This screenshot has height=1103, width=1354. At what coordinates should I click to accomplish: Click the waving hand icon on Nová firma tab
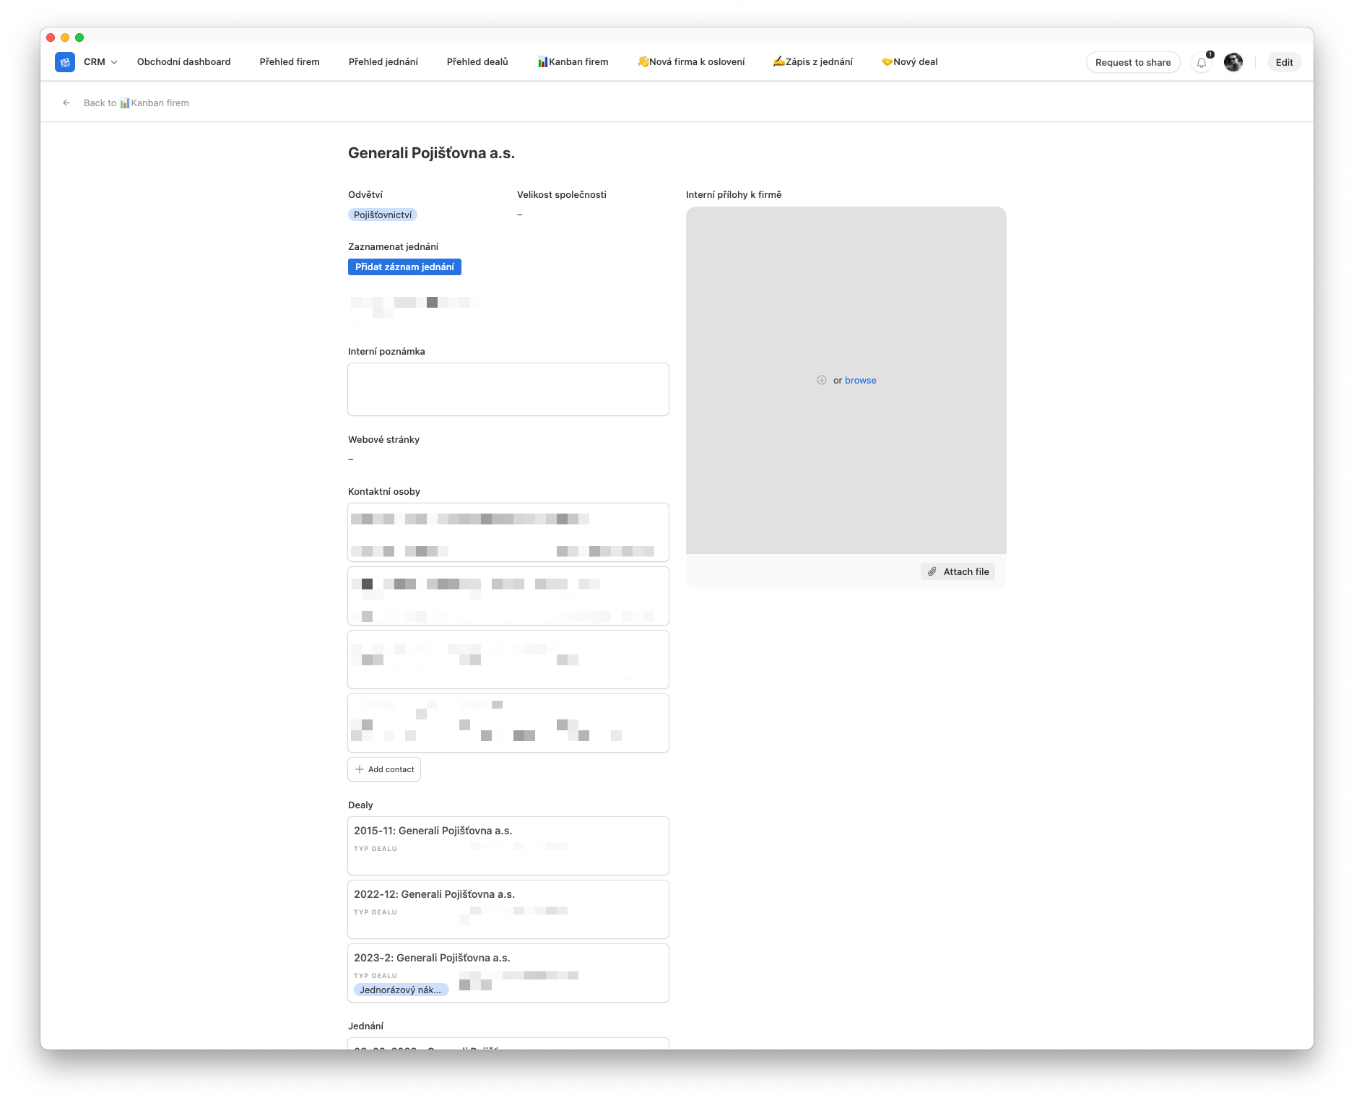pos(643,62)
